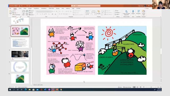Viewport: 170px width, 96px height.
Task: Open the Replace dropdown arrow
Action: [x=120, y=13]
